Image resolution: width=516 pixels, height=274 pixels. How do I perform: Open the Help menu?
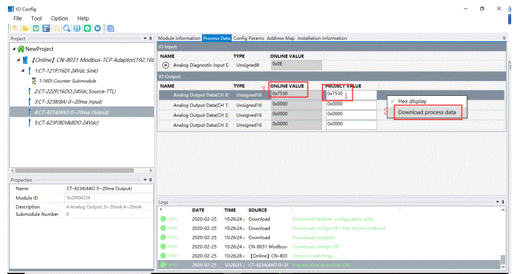(x=83, y=18)
